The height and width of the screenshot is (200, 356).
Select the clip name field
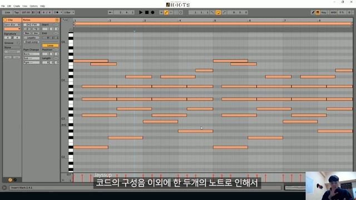coord(12,24)
